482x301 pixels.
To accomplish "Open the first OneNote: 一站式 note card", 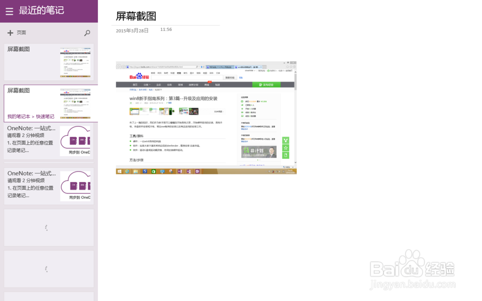I will [49, 141].
